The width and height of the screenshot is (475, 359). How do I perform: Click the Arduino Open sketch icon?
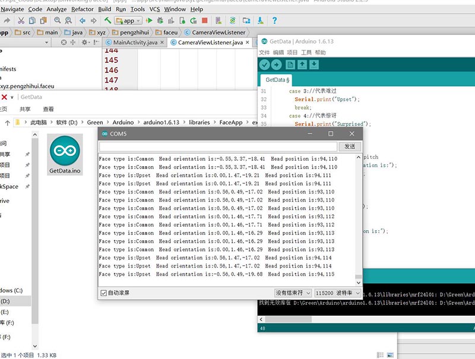pos(302,65)
